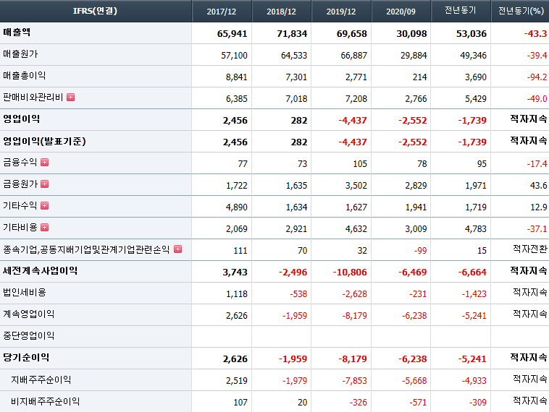Click 금융수익 2019/12 value 105
The image size is (549, 412).
(x=360, y=164)
